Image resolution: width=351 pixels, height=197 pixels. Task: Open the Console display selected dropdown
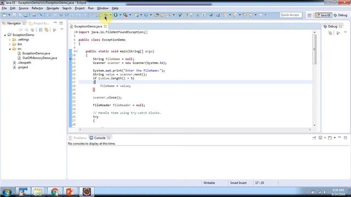pos(325,138)
